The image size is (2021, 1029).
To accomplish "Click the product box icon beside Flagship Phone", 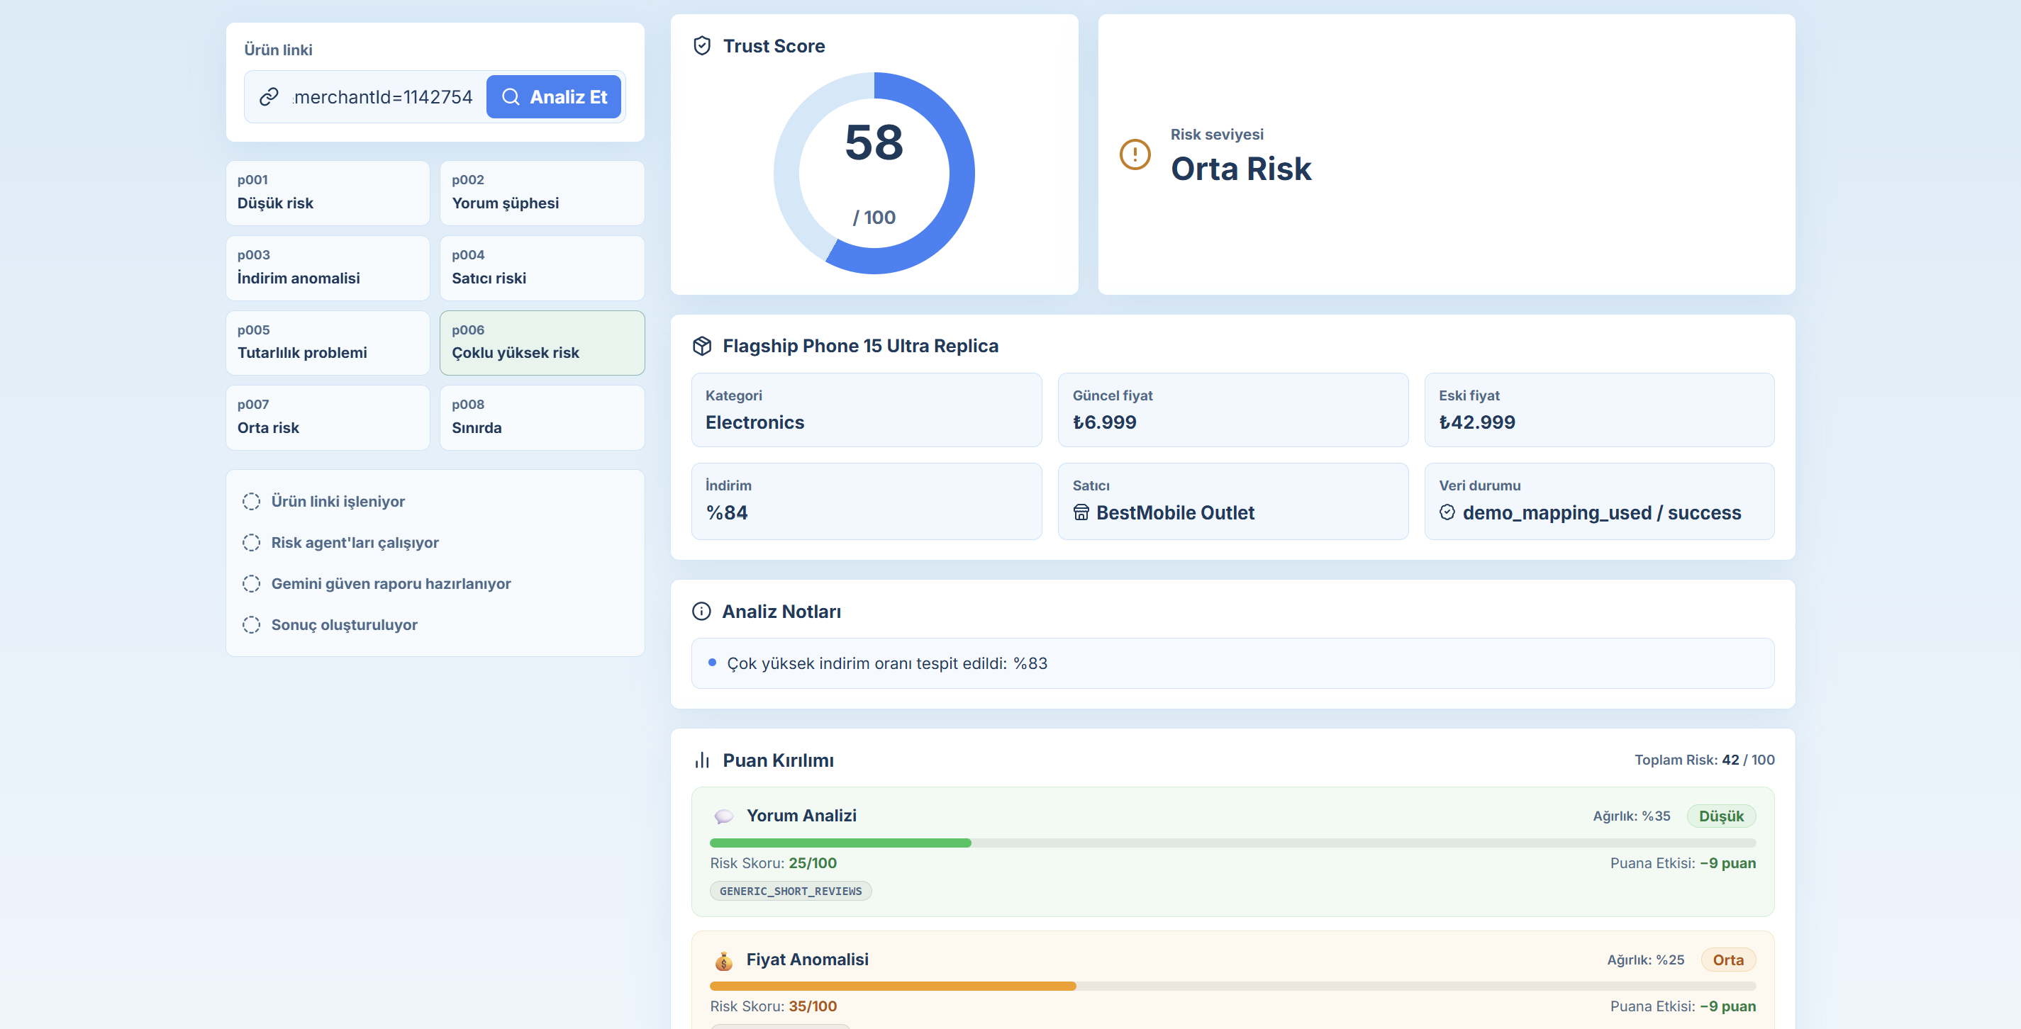I will 702,346.
